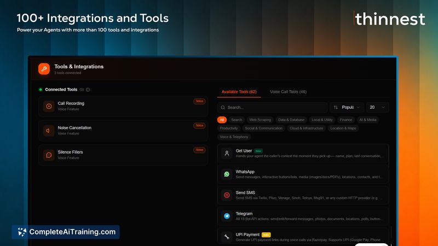438x246 pixels.
Task: Click Voice badge on Call Recording
Action: 199,101
